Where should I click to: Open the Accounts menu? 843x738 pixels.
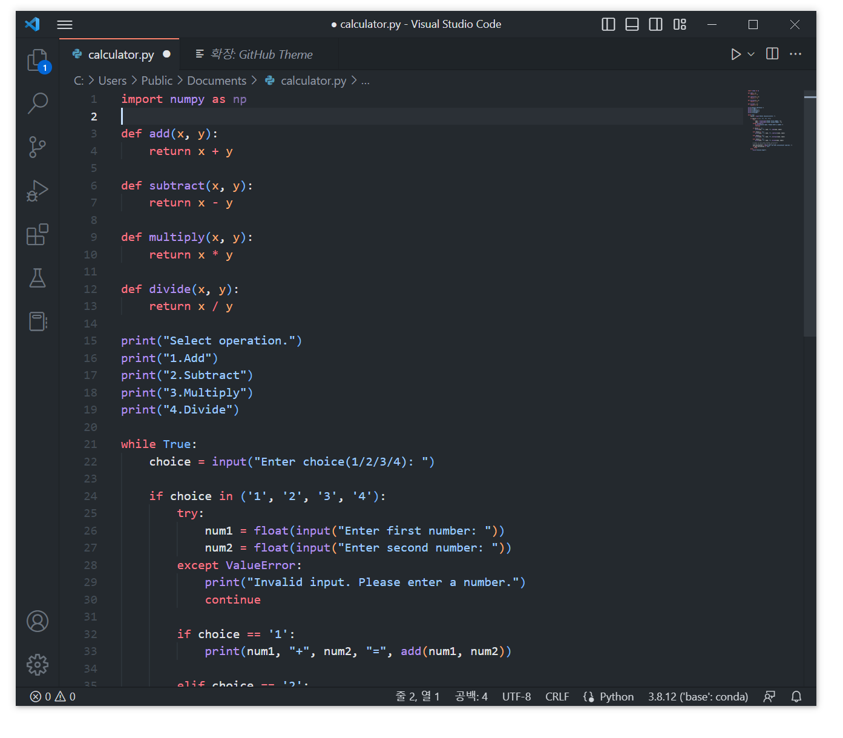pos(38,621)
